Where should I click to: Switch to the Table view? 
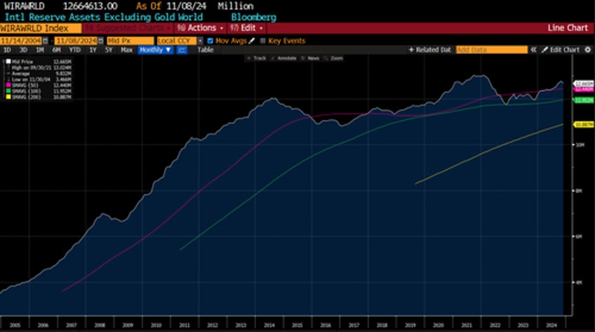click(x=206, y=50)
